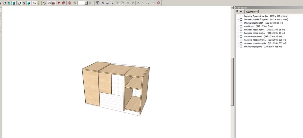Select the solid cyan cube view mode
This screenshot has width=303, height=138.
28,3
